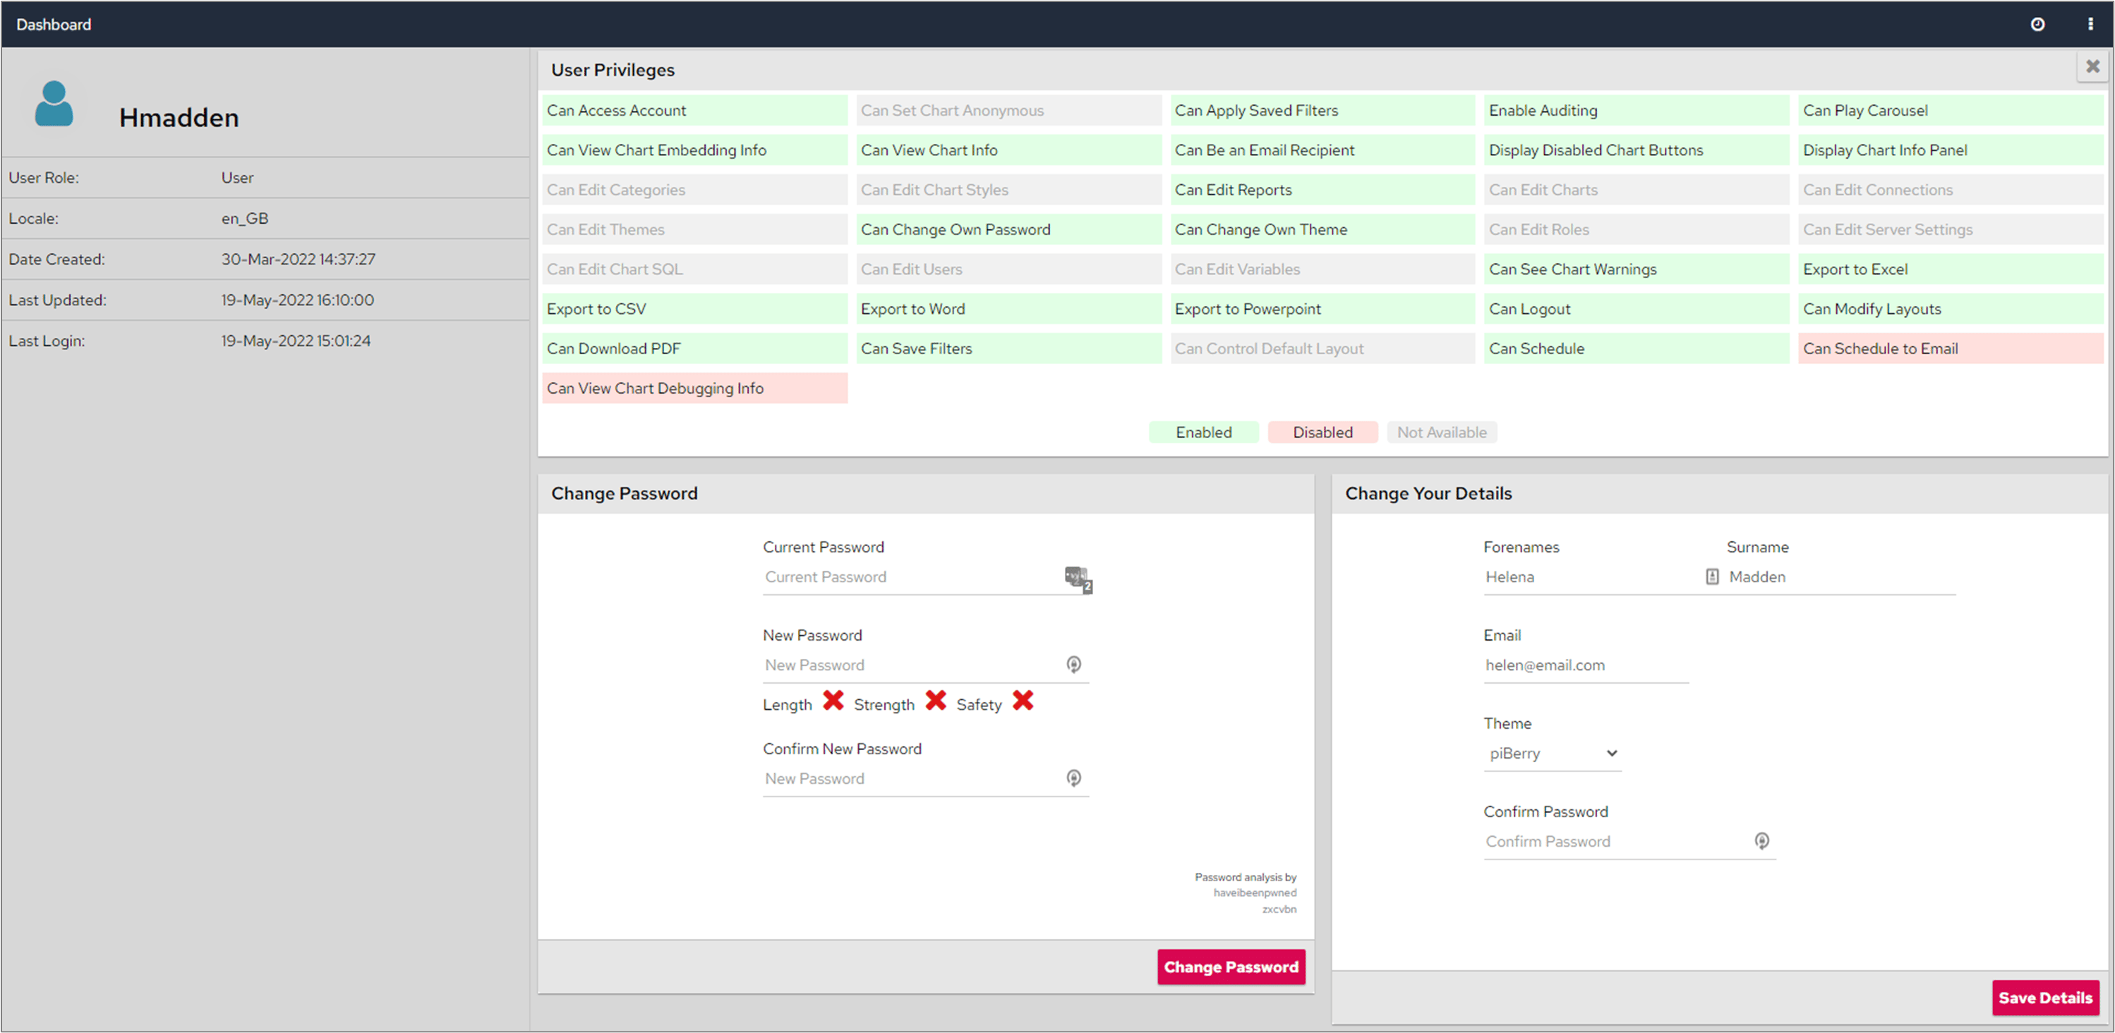Toggle the Can Change Own Password privilege
2115x1033 pixels.
click(x=1008, y=229)
